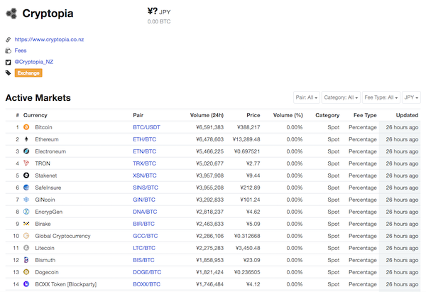Click the Bitcoin coin icon
Screen dimensions: 426x292
26,127
